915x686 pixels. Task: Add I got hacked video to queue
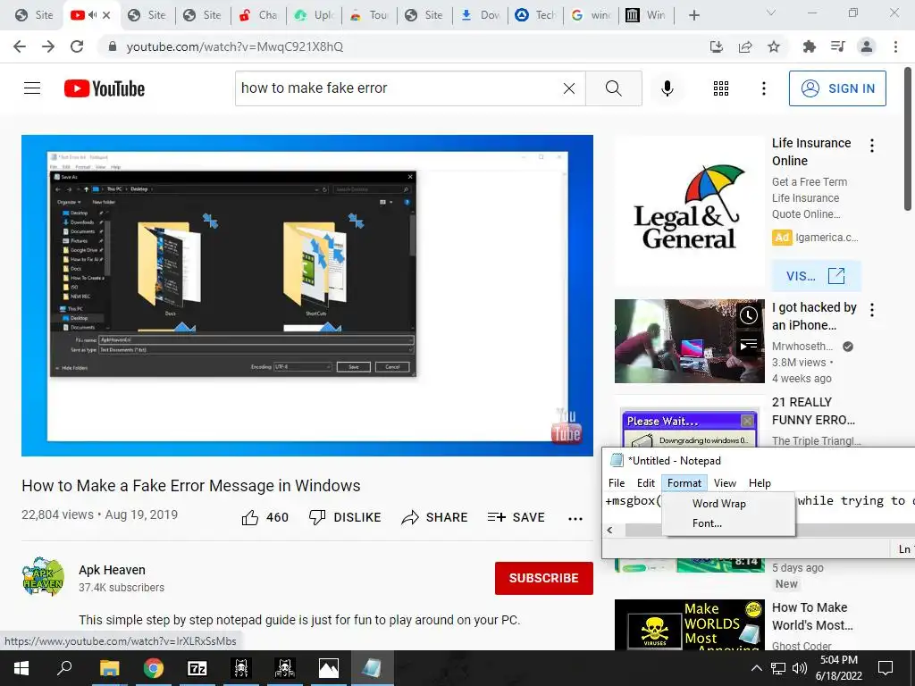click(x=748, y=345)
